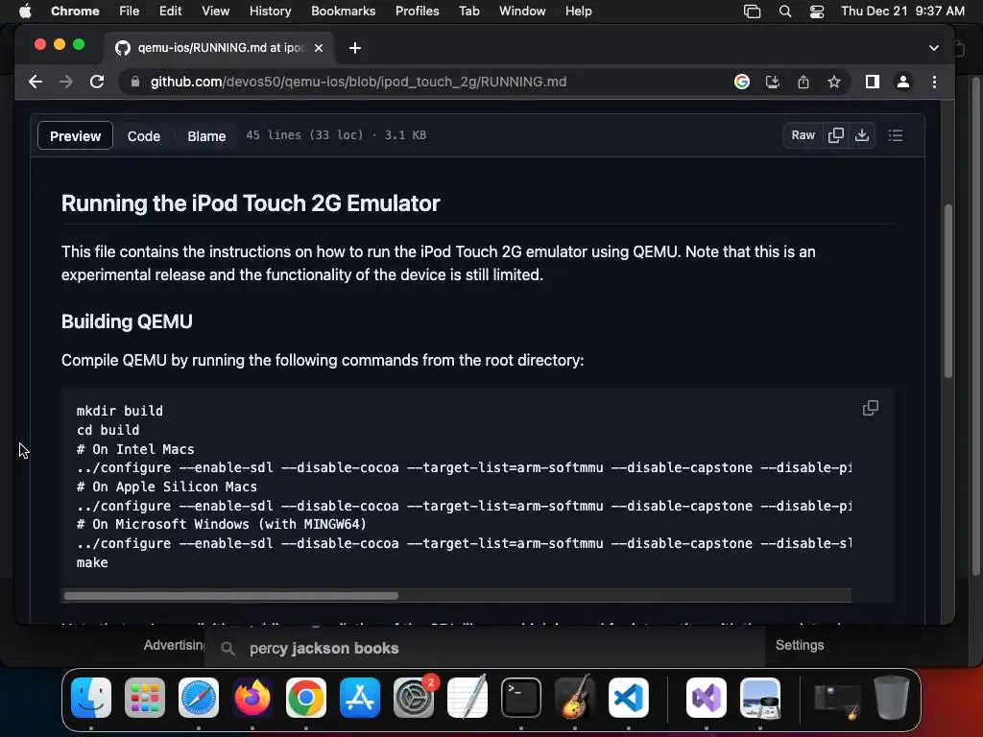Copy raw file contents
Image resolution: width=983 pixels, height=737 pixels.
[x=836, y=135]
